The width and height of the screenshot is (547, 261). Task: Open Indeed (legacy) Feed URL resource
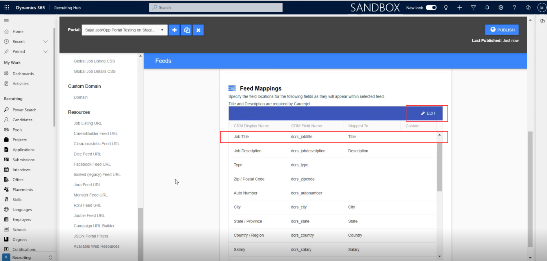coord(97,174)
